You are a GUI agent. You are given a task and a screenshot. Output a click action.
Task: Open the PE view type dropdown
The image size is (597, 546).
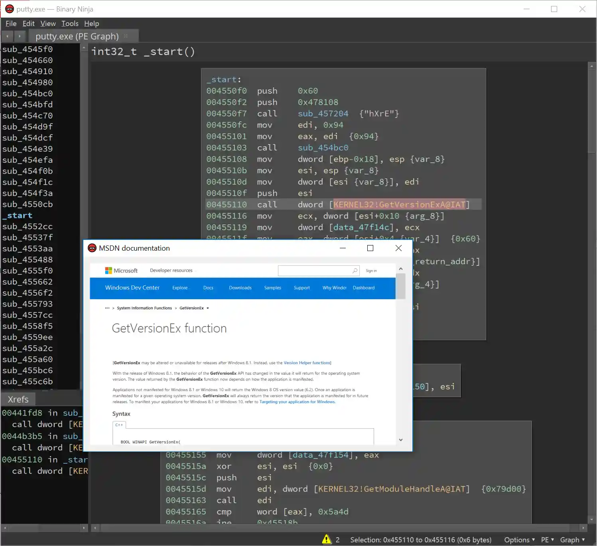547,540
